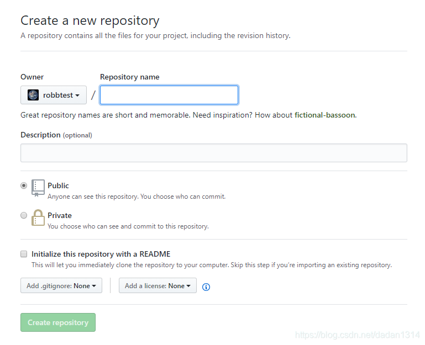Enable Initialize this repository with a README
This screenshot has height=345, width=425.
coord(24,254)
